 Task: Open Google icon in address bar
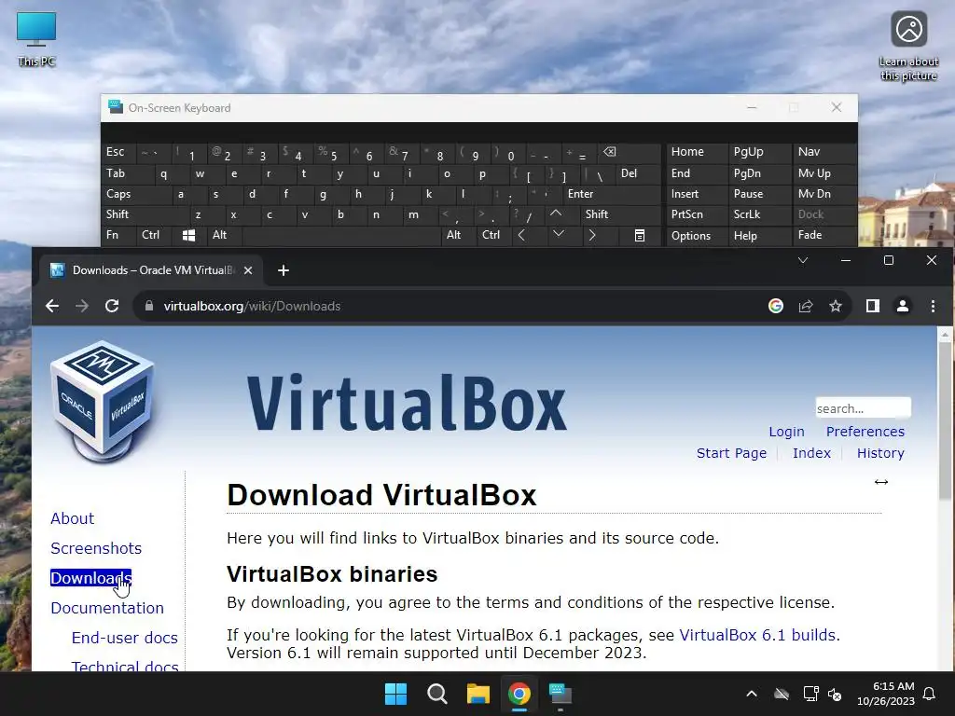775,306
